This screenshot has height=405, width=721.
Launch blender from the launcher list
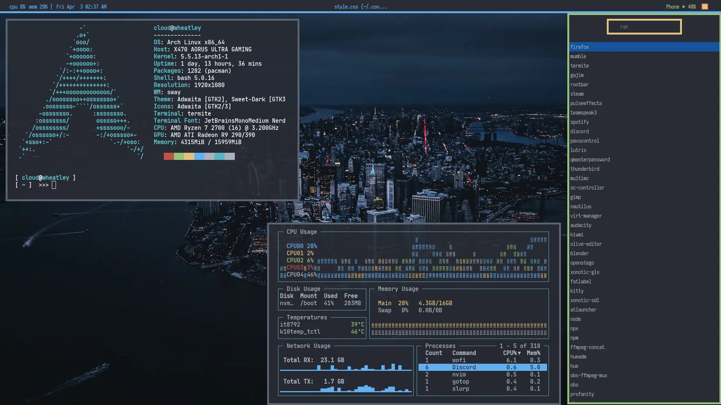click(644, 253)
